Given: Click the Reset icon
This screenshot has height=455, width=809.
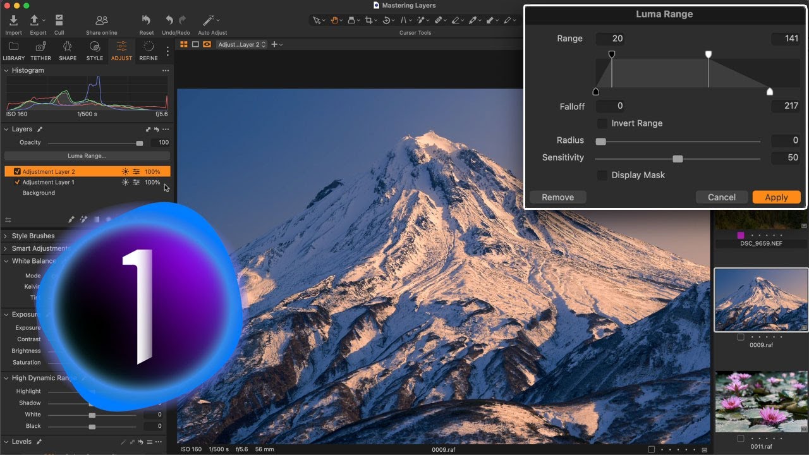Looking at the screenshot, I should 146,21.
